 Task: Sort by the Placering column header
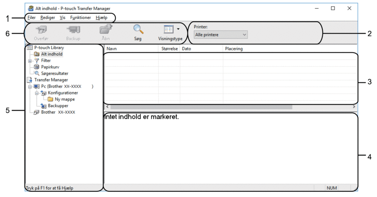coord(290,49)
